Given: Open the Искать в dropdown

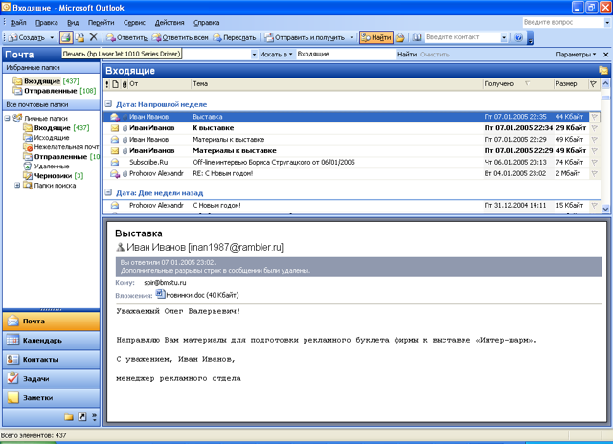Looking at the screenshot, I should click(x=276, y=55).
